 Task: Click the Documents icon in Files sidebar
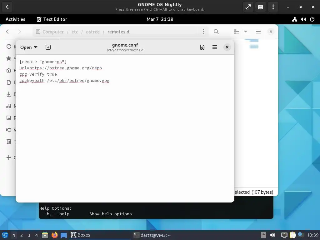click(x=9, y=82)
